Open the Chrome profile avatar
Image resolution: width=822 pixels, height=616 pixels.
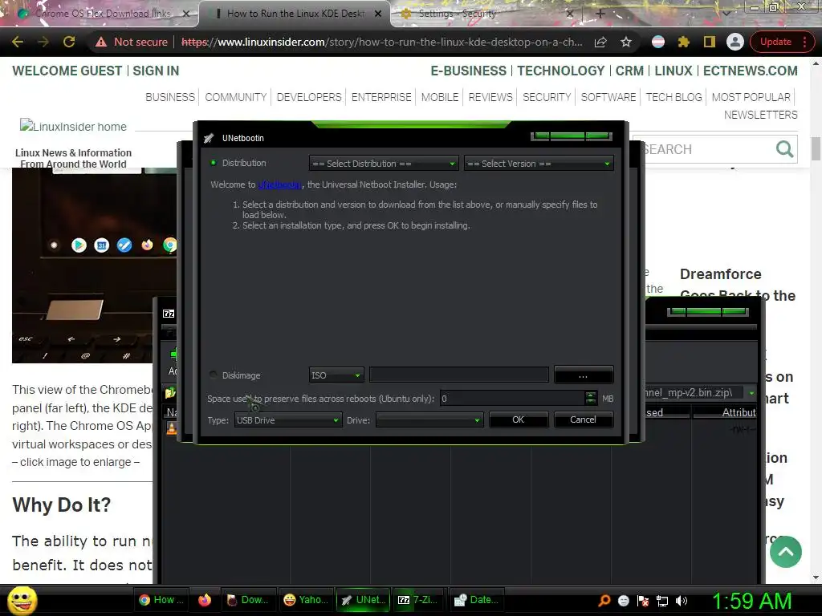click(x=735, y=42)
